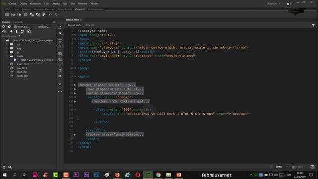
Task: Select past.html in Files panel
Action: tap(22, 68)
